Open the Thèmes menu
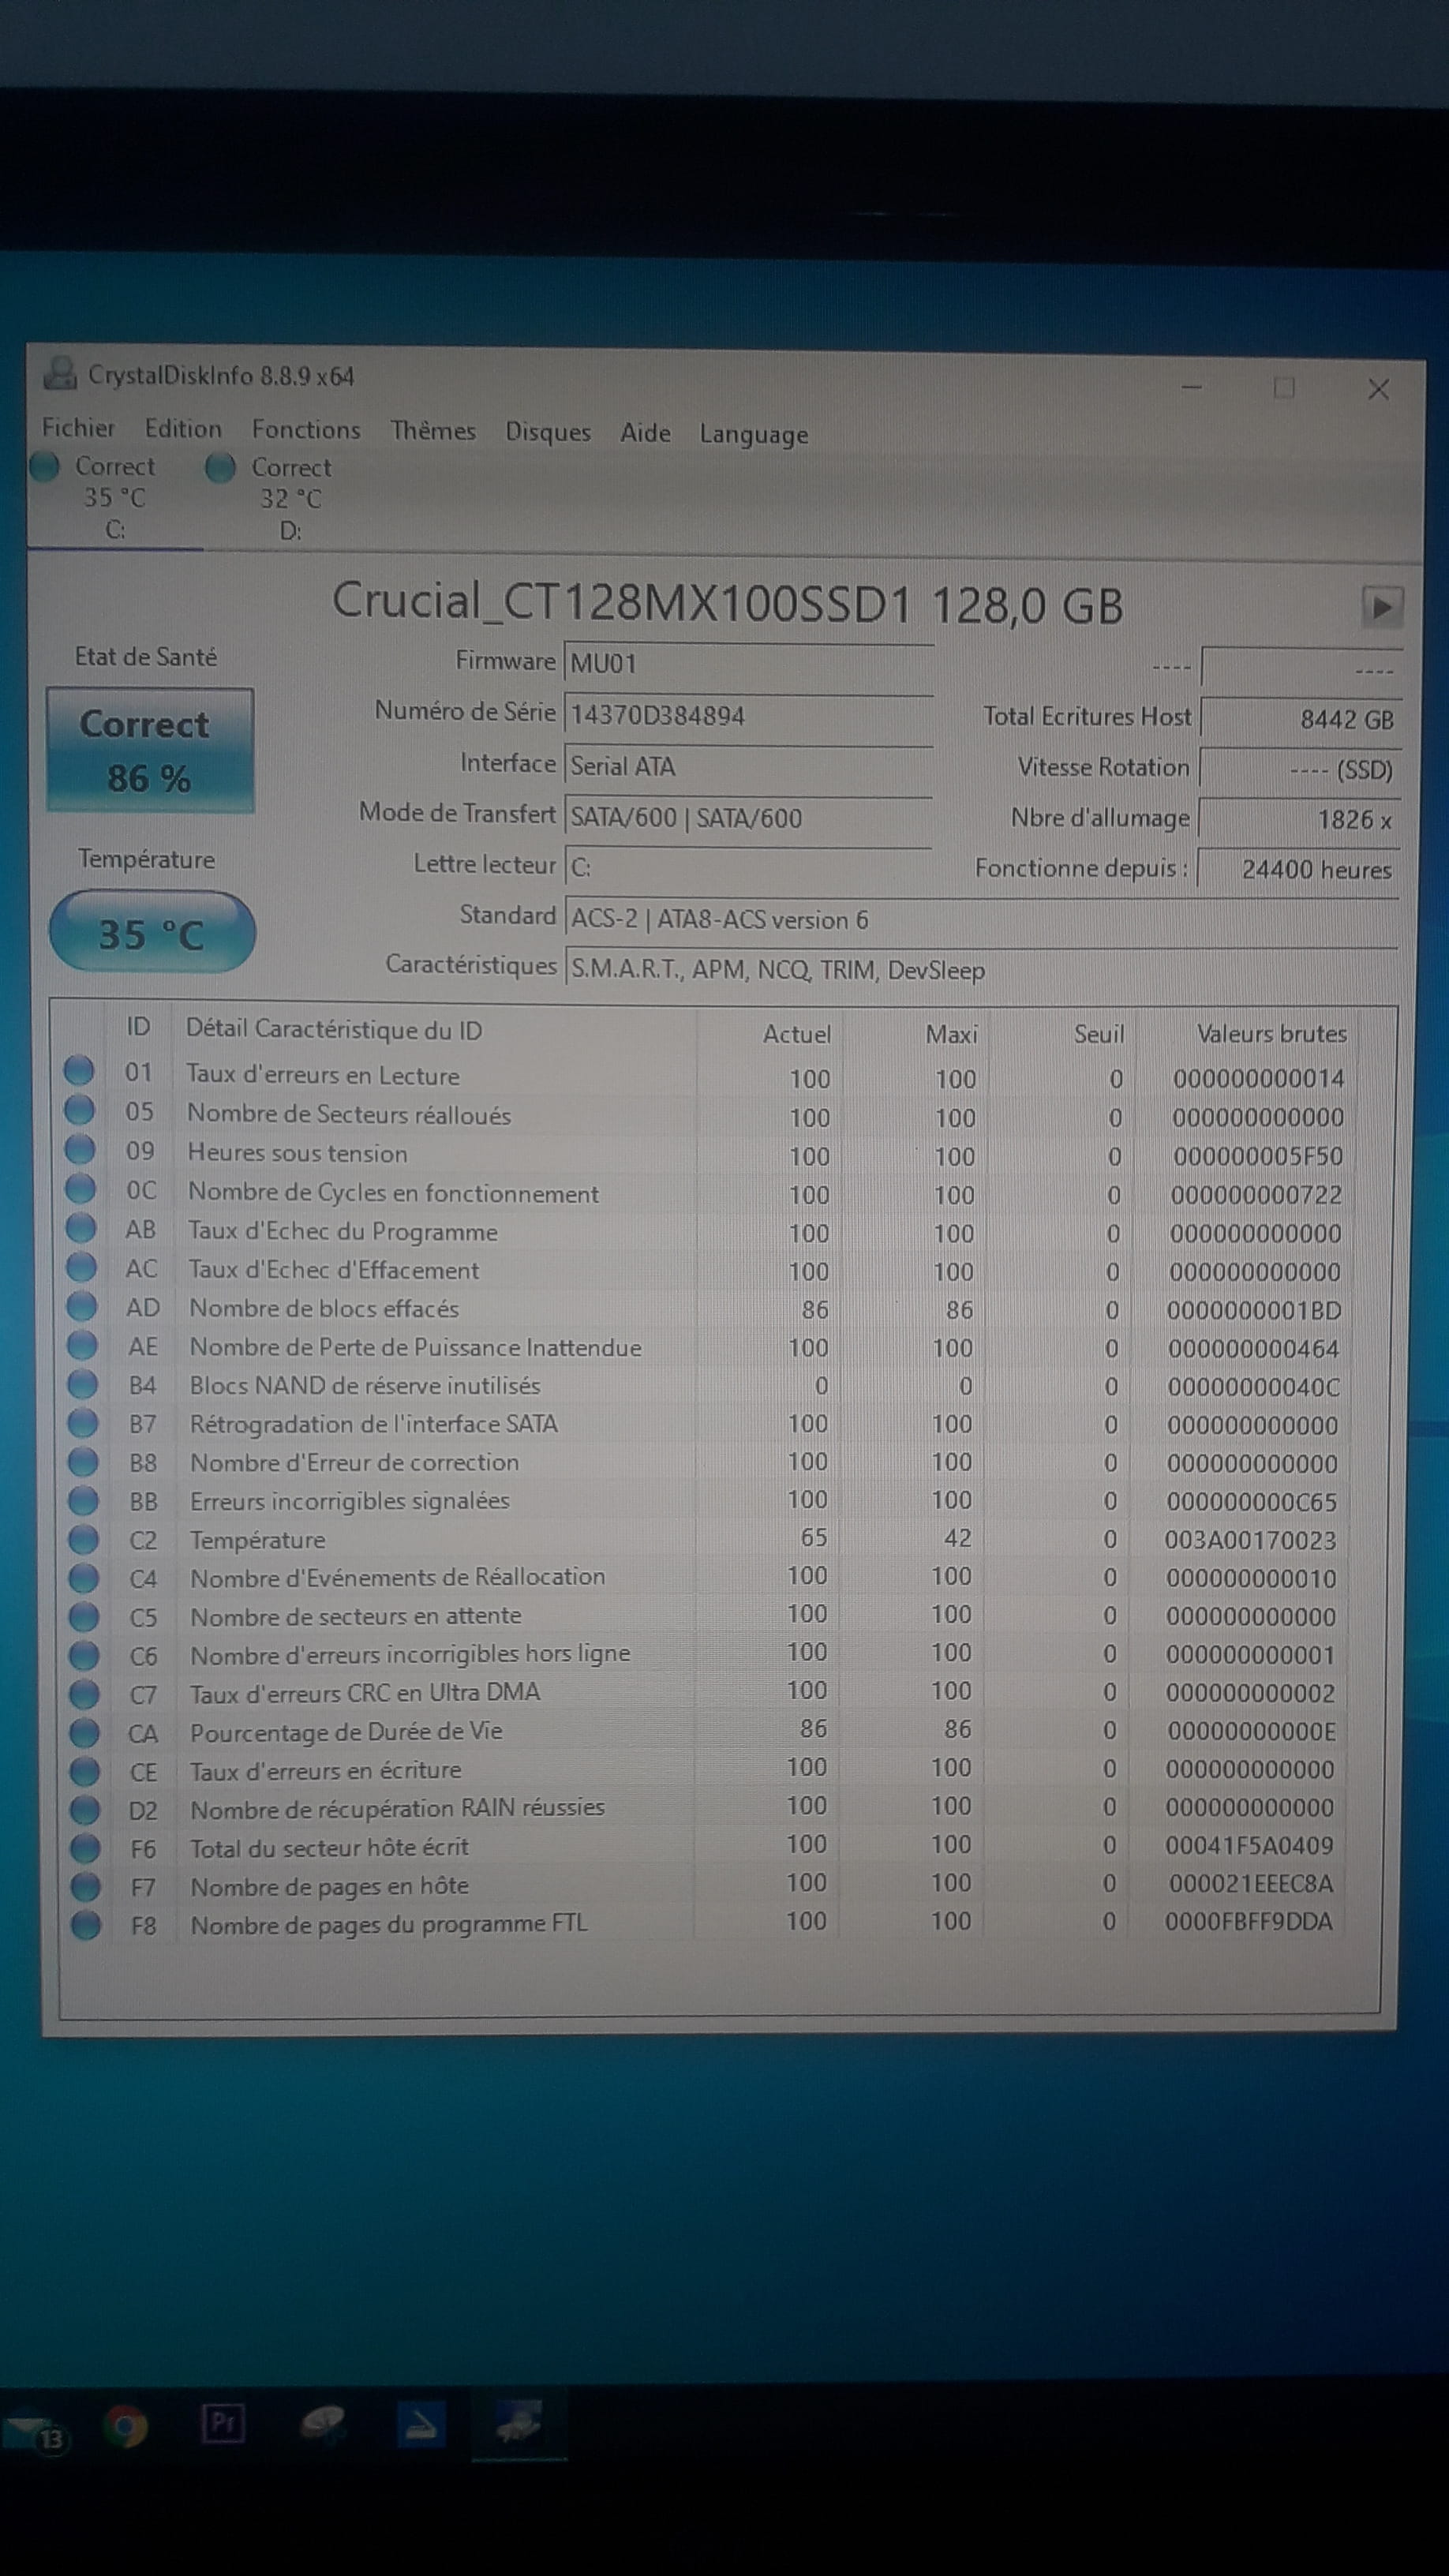This screenshot has width=1449, height=2576. tap(433, 431)
